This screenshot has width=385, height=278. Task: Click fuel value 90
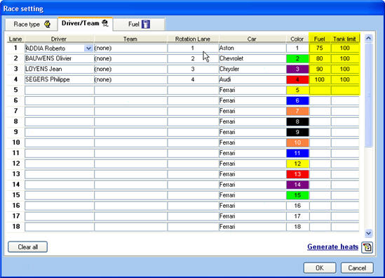(320, 69)
